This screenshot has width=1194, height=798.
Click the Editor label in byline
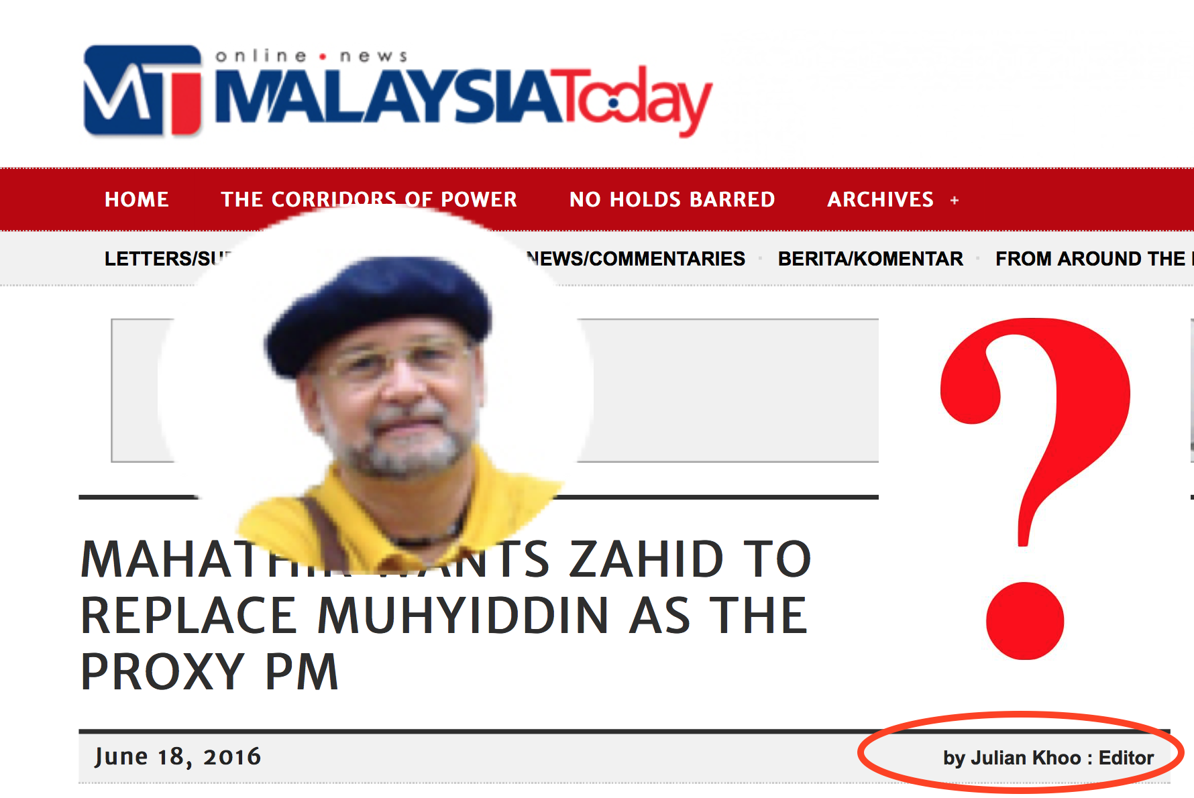pos(1126,758)
